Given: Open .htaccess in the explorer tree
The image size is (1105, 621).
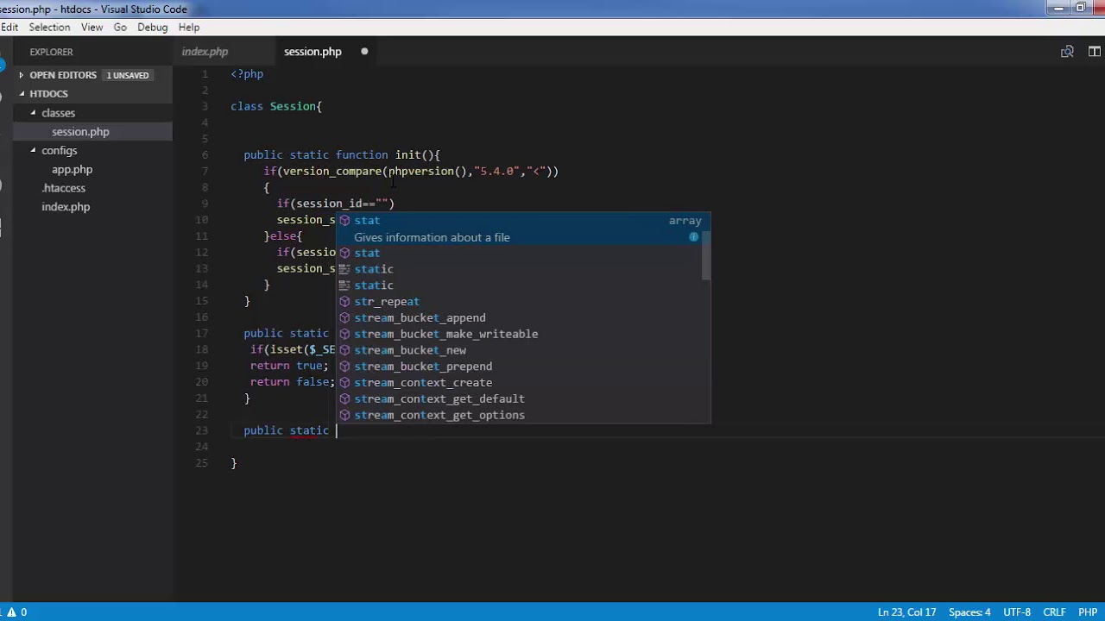Looking at the screenshot, I should click(64, 188).
